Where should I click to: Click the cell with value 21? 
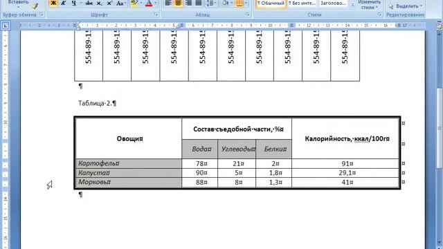click(237, 163)
